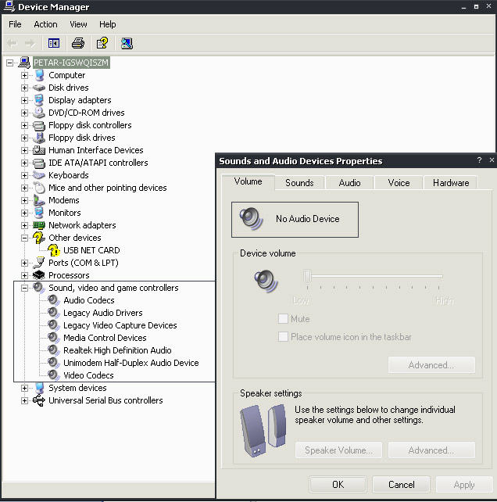The height and width of the screenshot is (502, 497).
Task: Click the Forward arrow toolbar icon
Action: coord(30,43)
